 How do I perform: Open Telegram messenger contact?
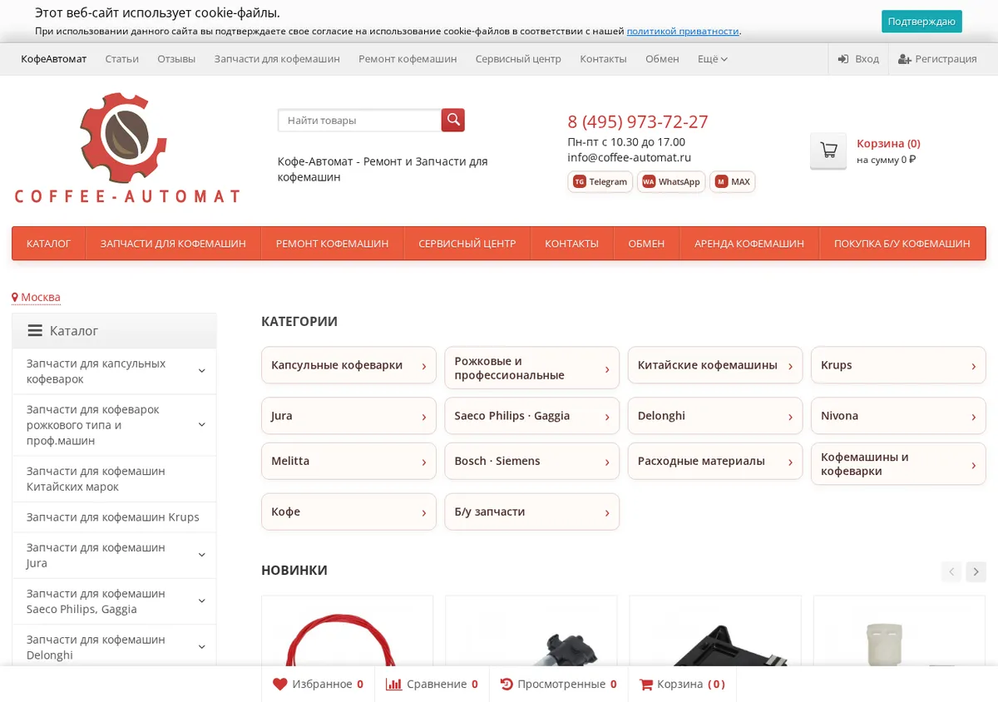point(600,181)
